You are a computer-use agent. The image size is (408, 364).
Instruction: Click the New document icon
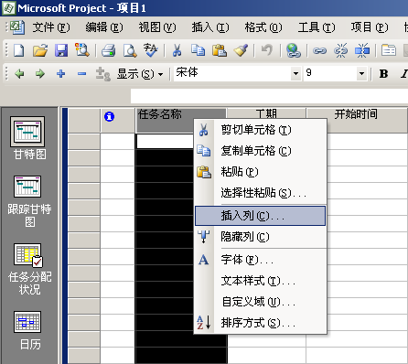18,50
